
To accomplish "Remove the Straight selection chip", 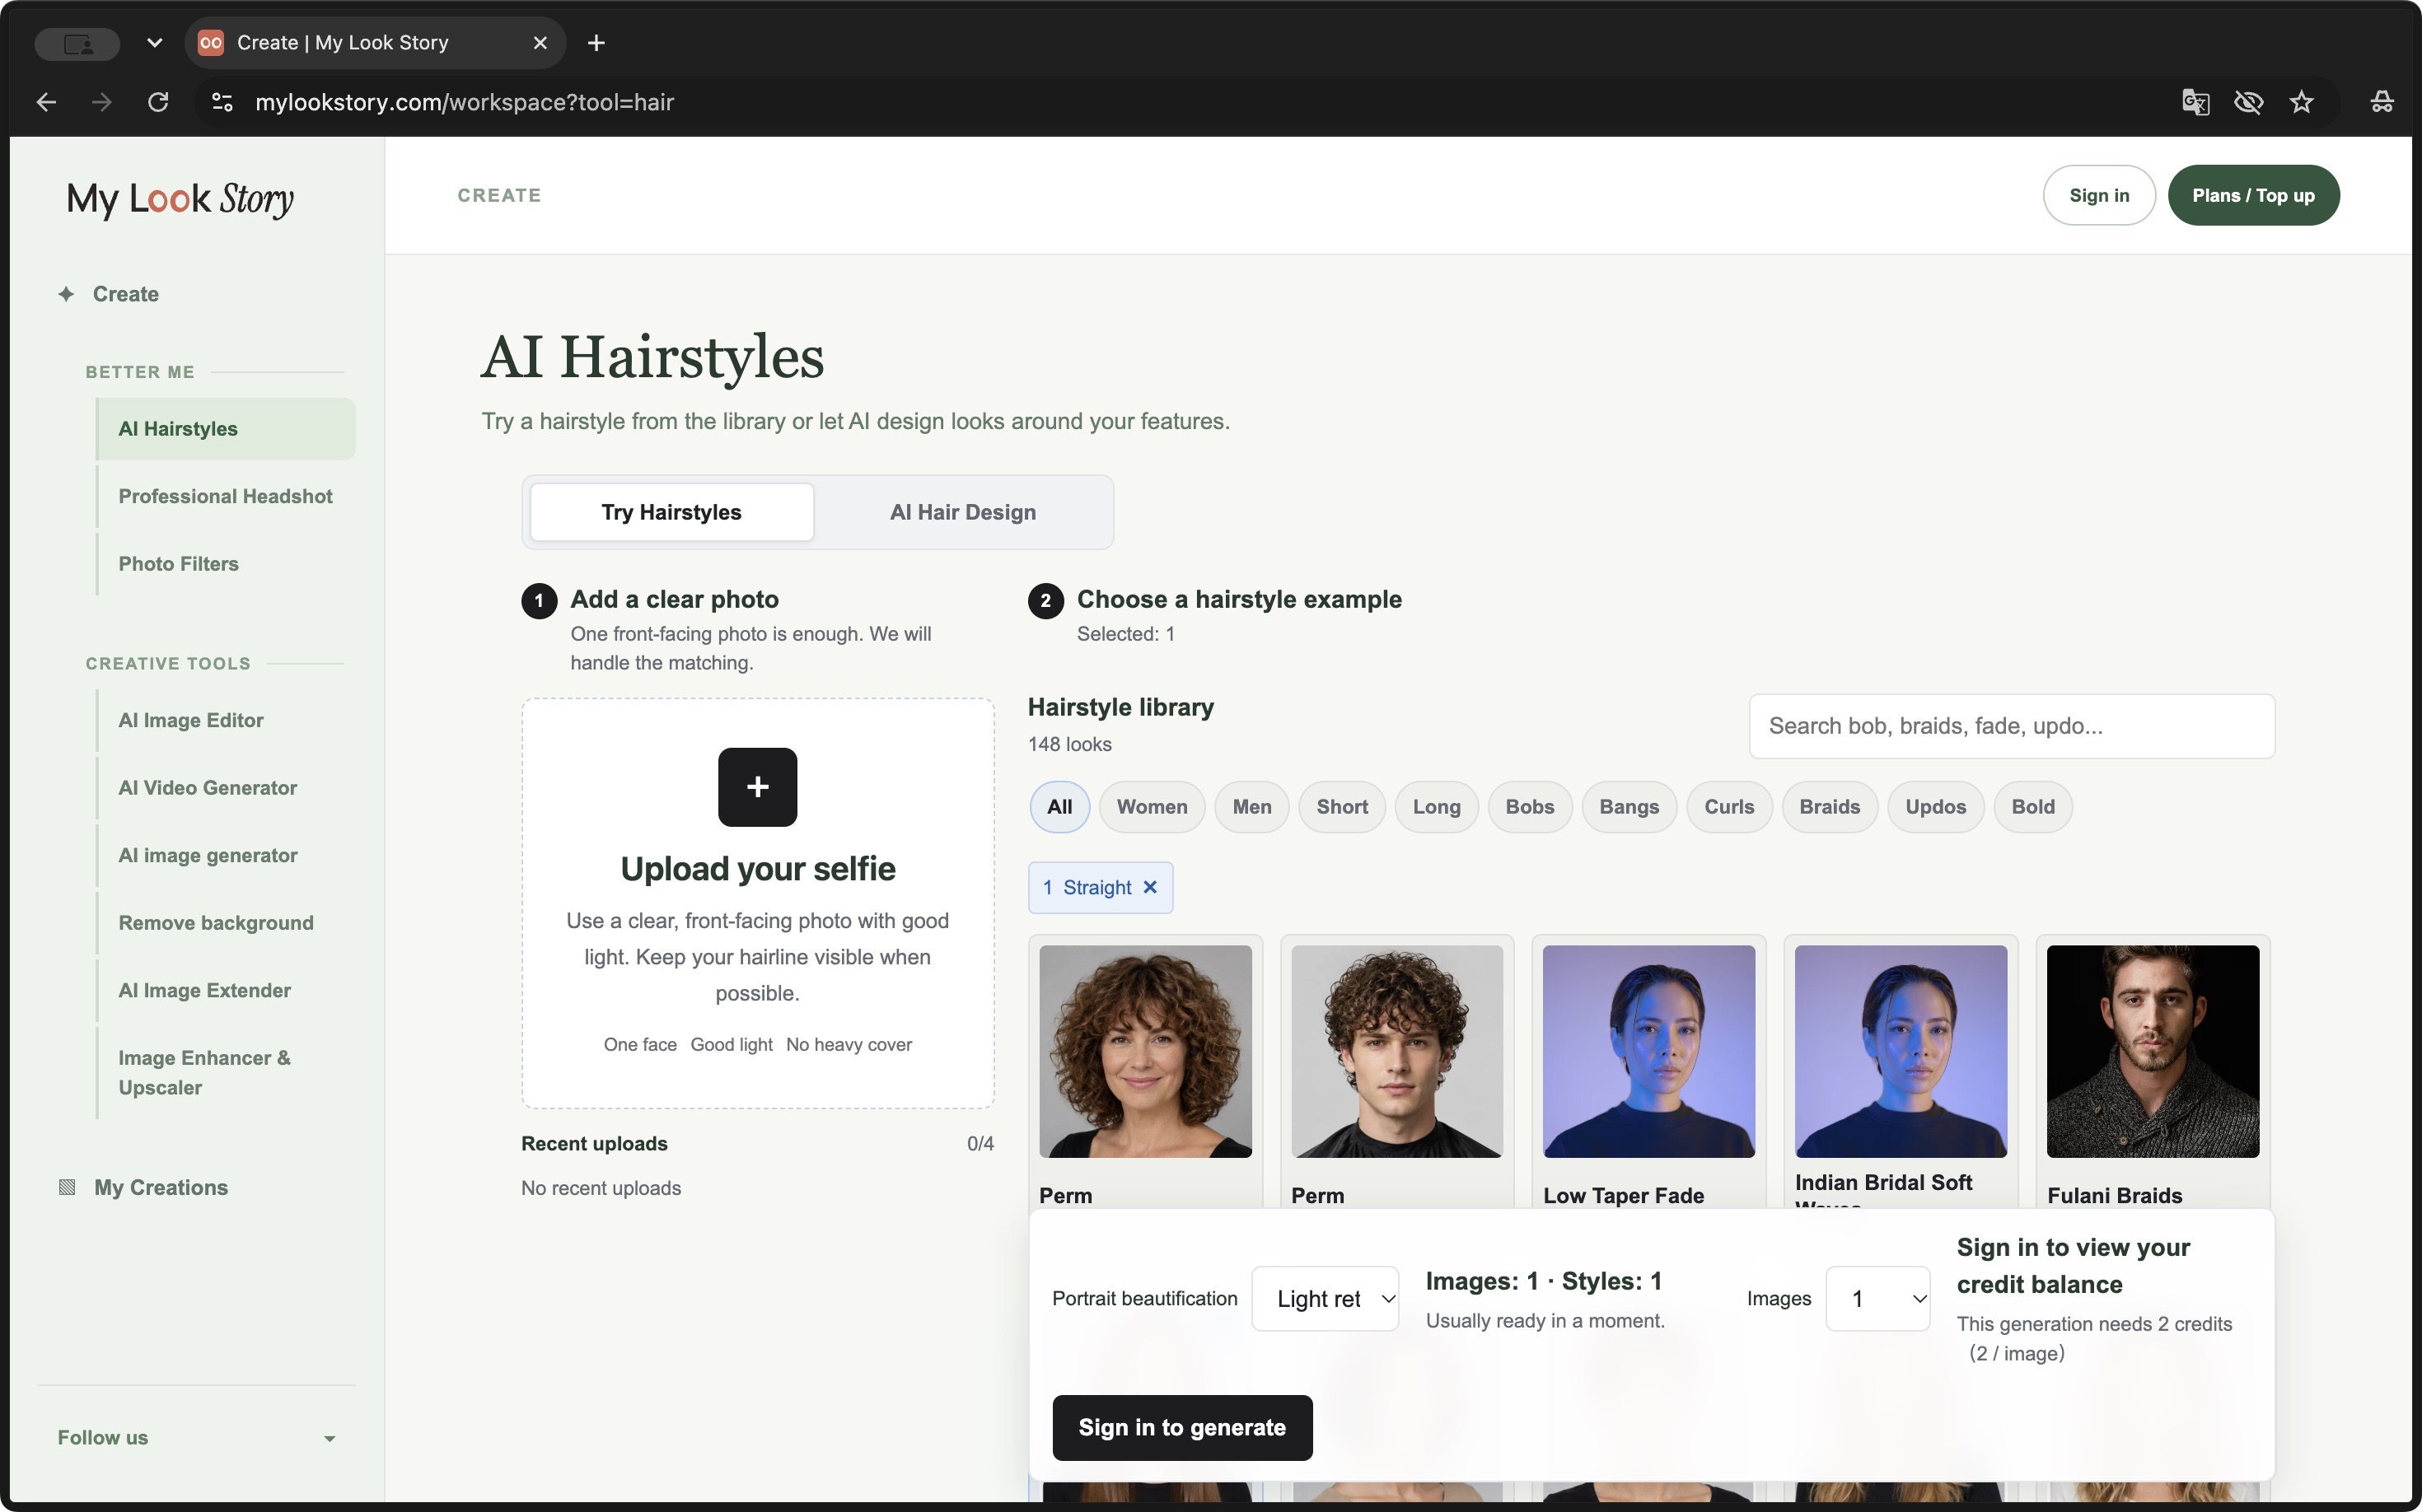I will coord(1151,887).
